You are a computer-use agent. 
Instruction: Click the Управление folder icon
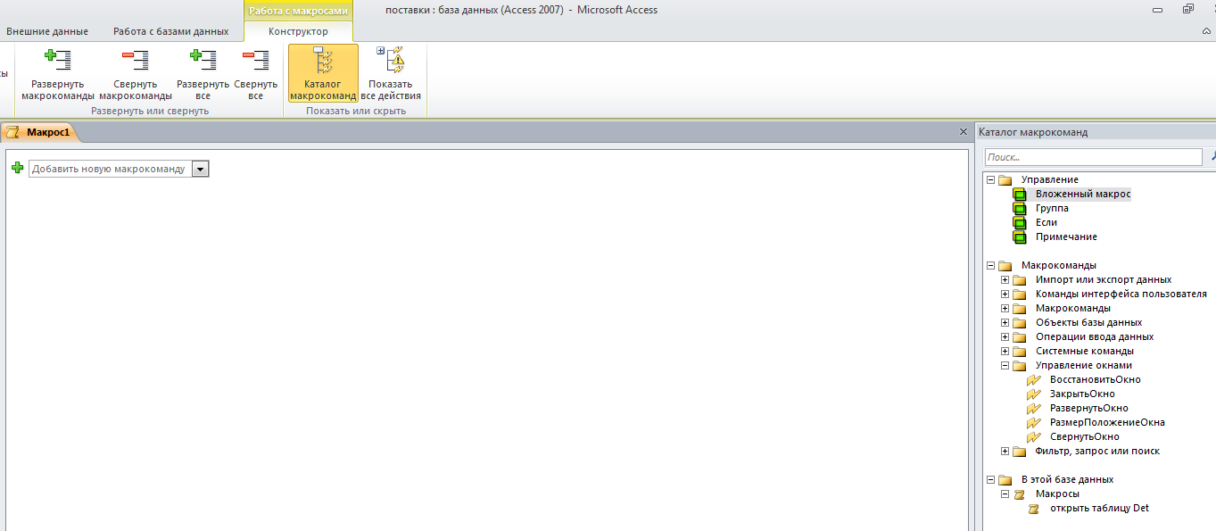1005,179
